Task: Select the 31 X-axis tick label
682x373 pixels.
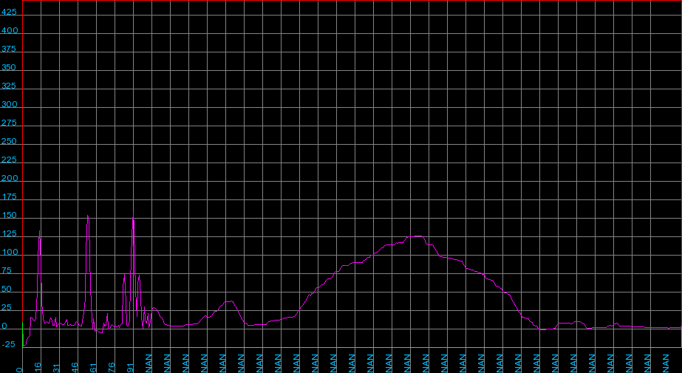Action: click(56, 366)
